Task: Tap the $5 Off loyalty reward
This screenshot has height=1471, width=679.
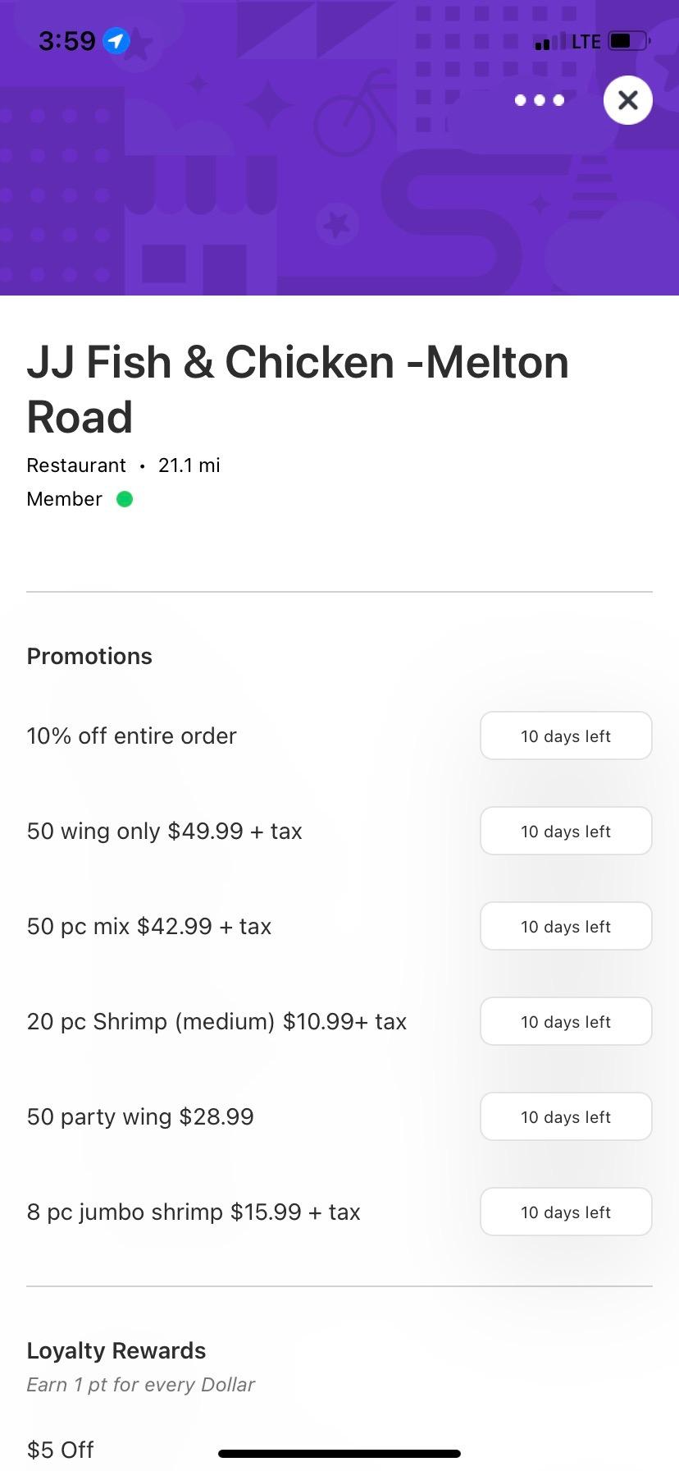Action: [61, 1450]
